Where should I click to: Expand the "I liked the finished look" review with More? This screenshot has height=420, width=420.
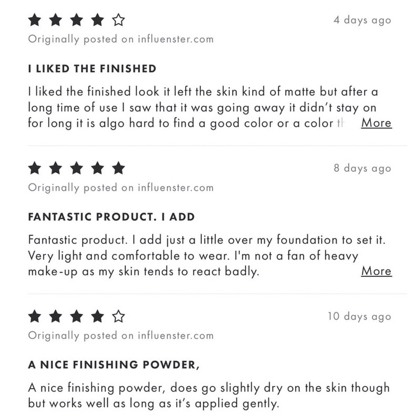pyautogui.click(x=376, y=122)
